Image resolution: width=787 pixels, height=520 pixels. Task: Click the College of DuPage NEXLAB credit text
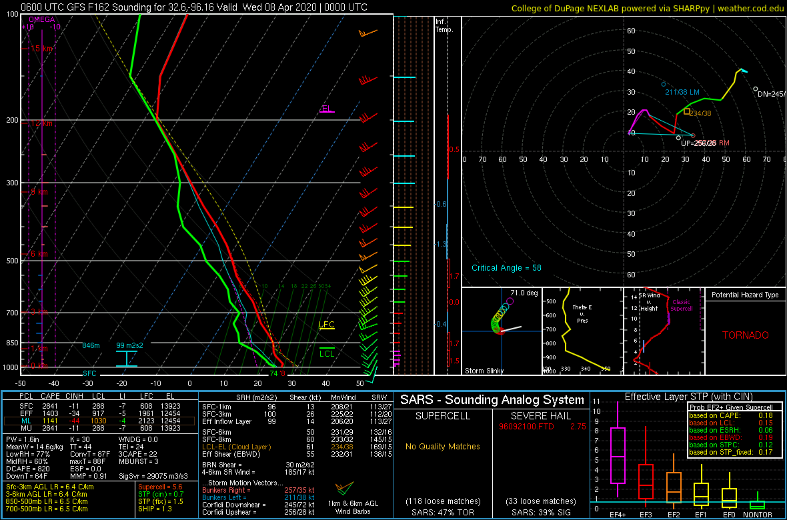[x=647, y=9]
